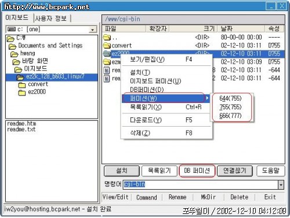This screenshot has width=290, height=218.
Task: Click the remote convert folder icon
Action: (107, 45)
